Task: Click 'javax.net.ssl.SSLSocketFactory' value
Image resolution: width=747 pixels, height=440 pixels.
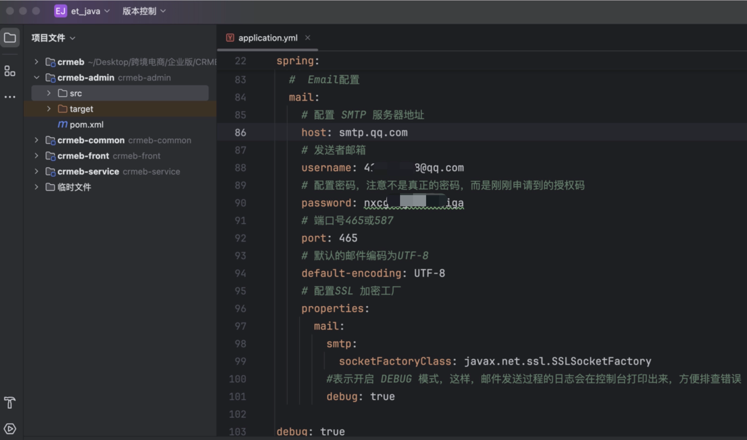Action: (557, 361)
